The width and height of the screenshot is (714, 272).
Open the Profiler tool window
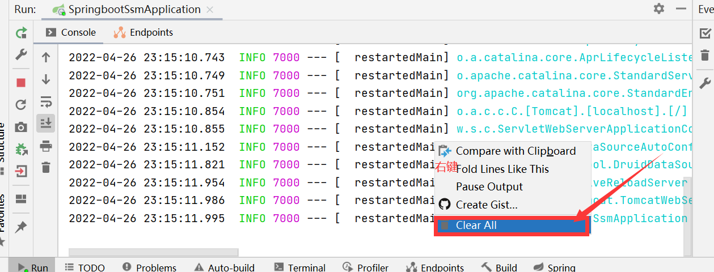point(366,267)
